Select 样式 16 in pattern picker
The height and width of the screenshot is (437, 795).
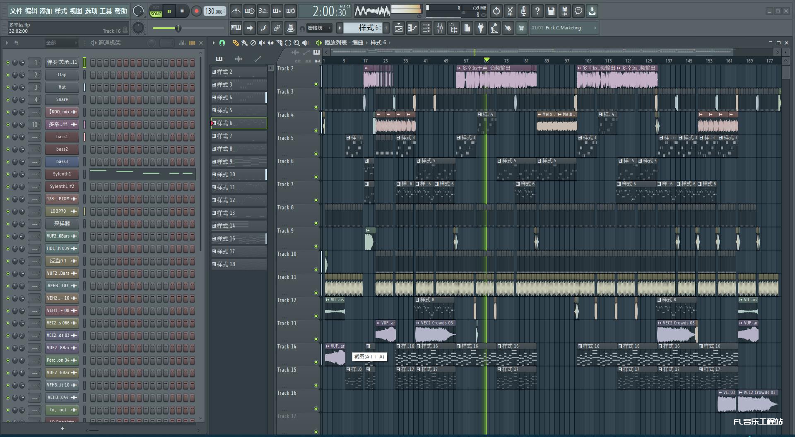(x=239, y=239)
